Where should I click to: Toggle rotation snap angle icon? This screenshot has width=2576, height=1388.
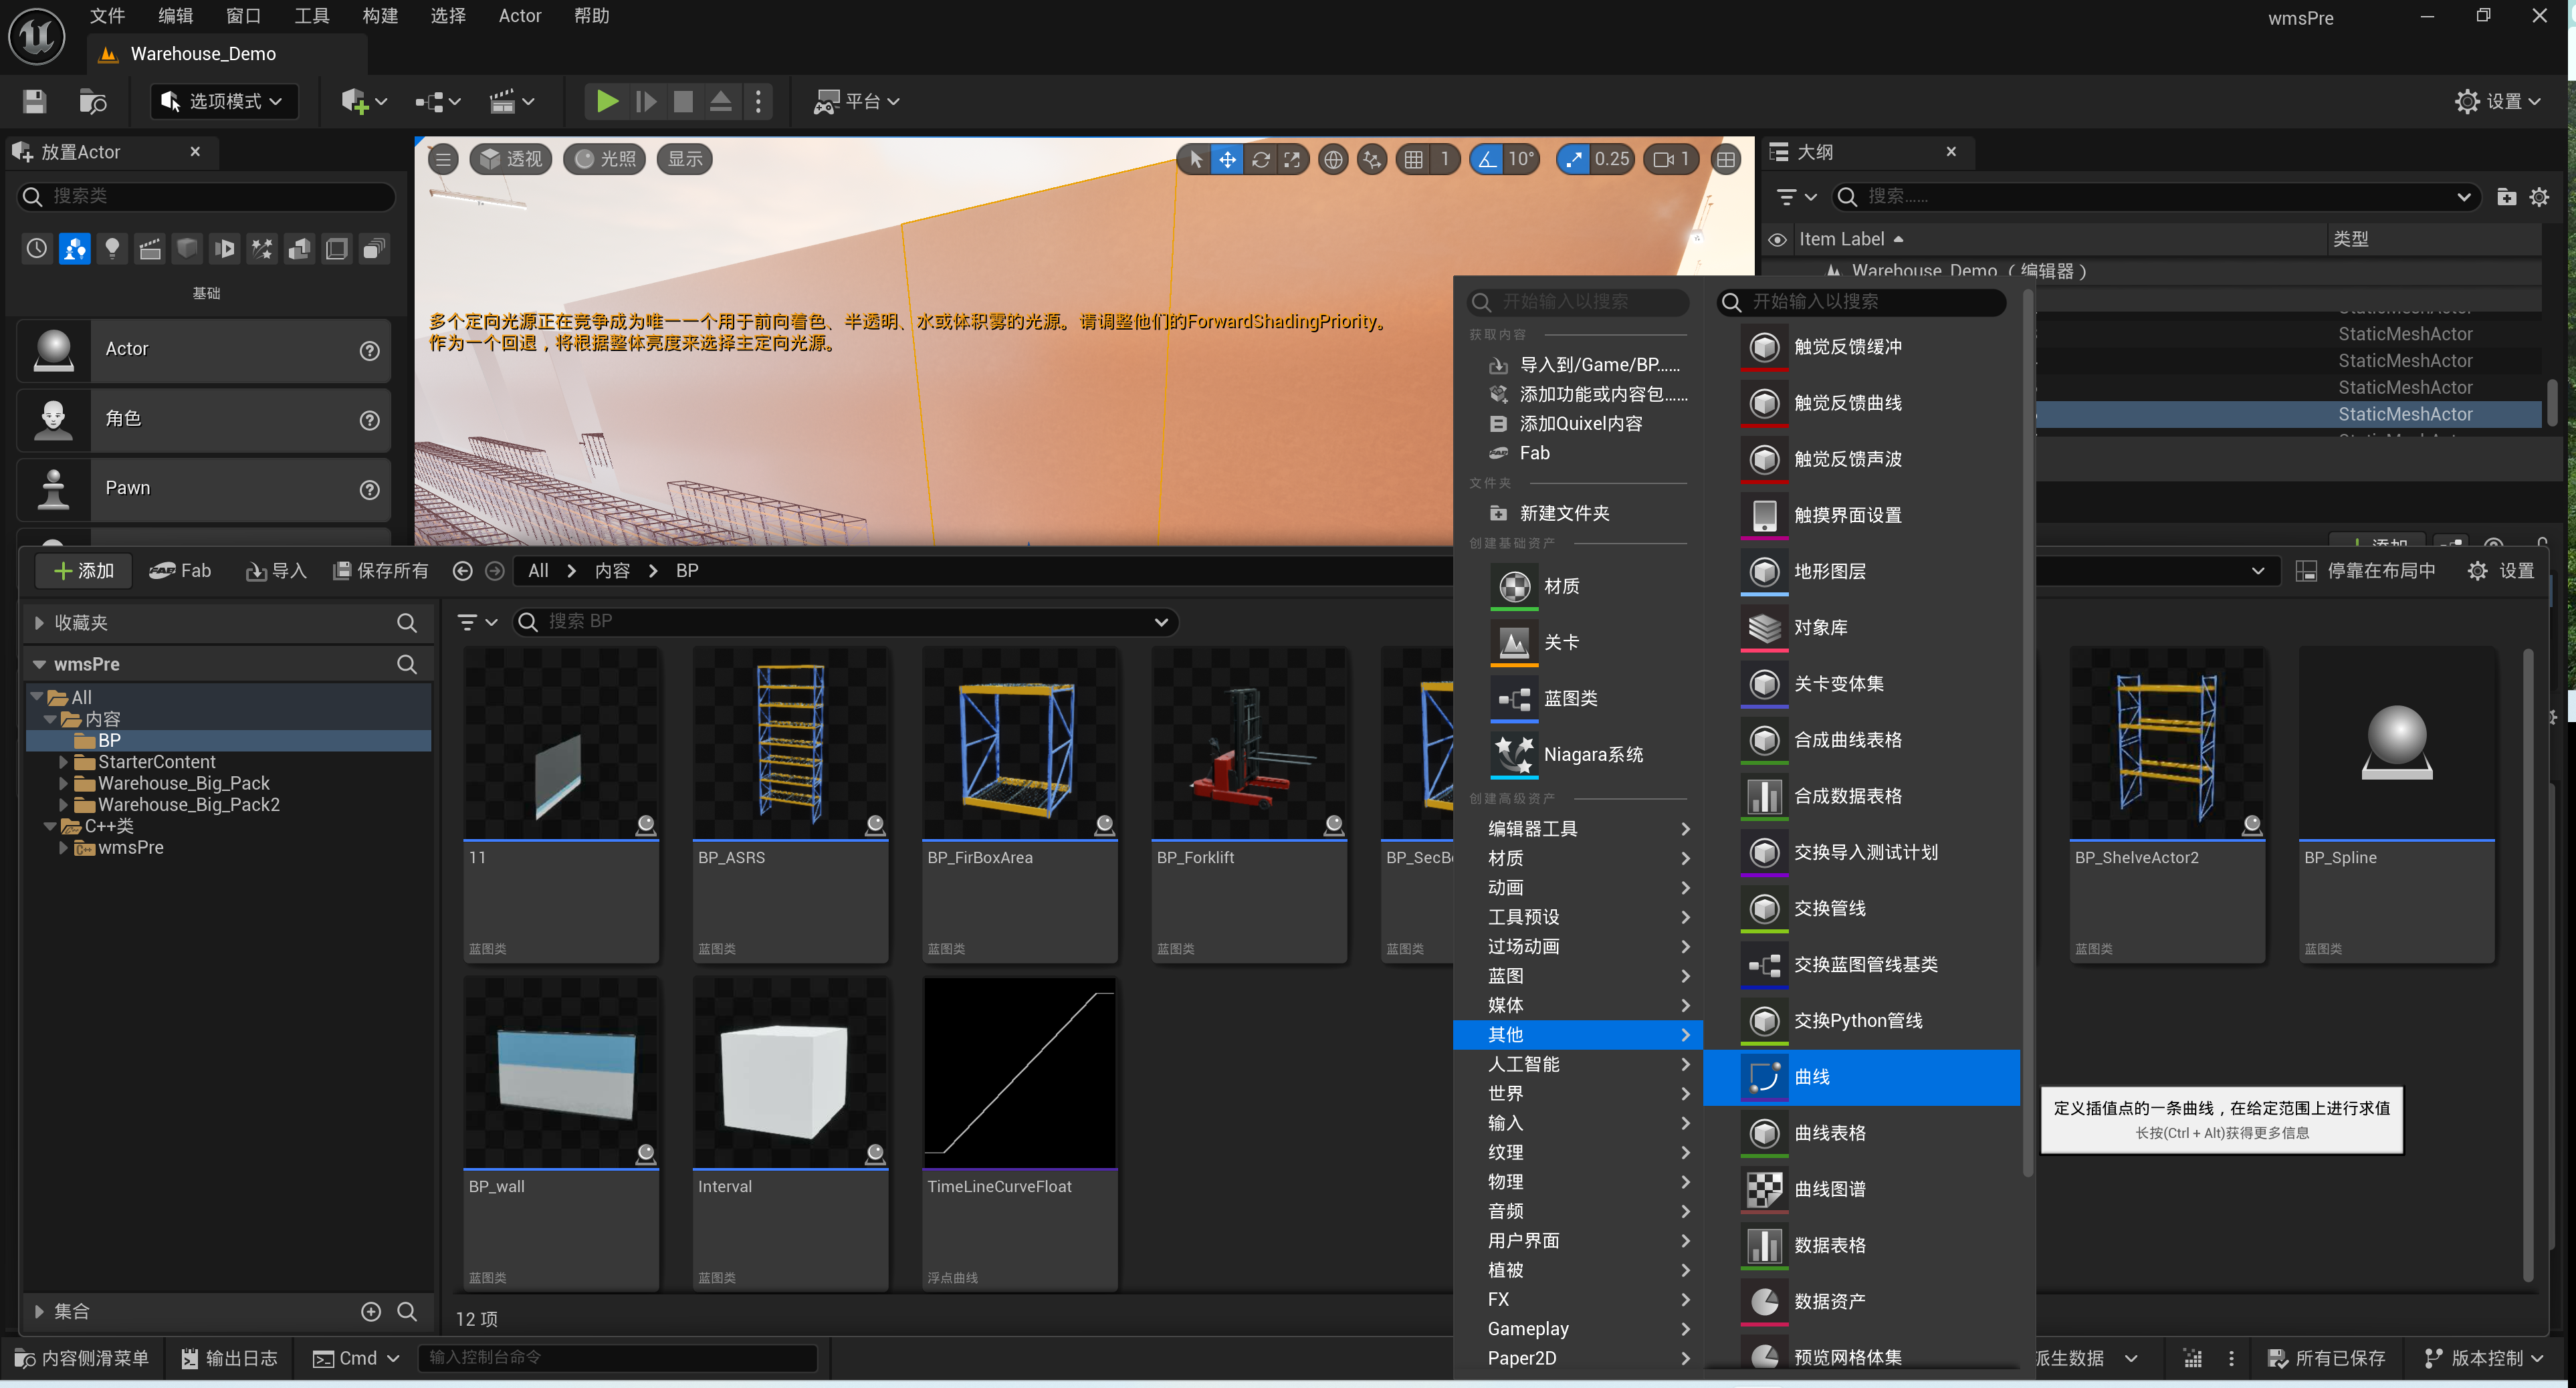(1487, 159)
